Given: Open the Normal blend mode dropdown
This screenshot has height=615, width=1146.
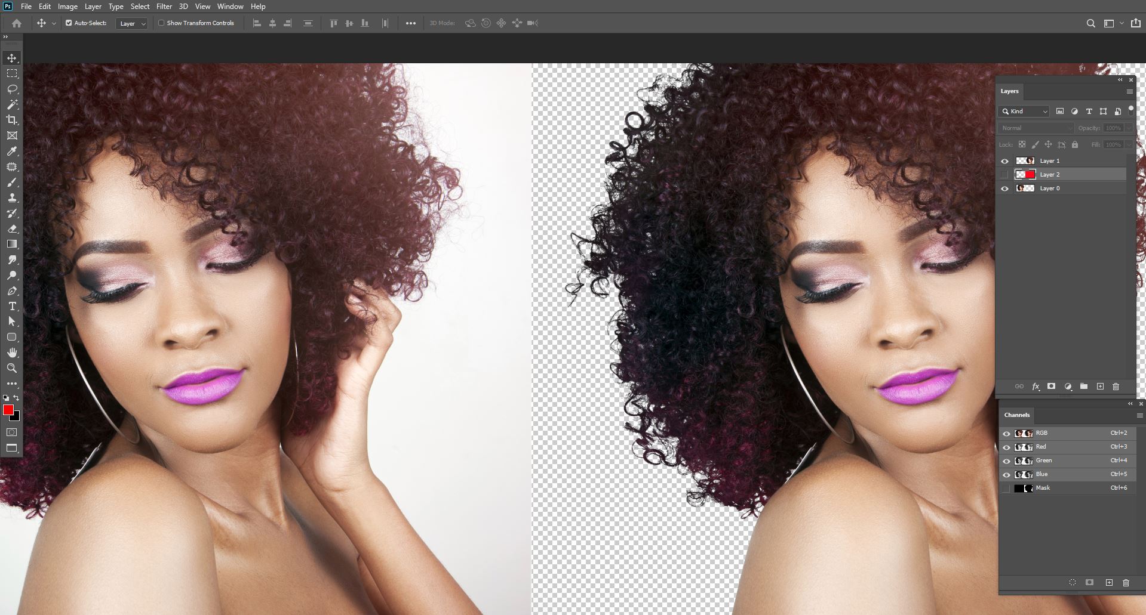Looking at the screenshot, I should click(x=1036, y=128).
